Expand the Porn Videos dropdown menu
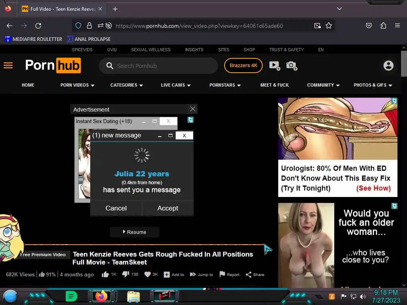The image size is (407, 305). coord(78,85)
